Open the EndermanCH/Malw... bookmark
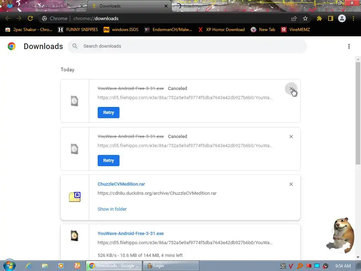This screenshot has height=271, width=361. 168,30
